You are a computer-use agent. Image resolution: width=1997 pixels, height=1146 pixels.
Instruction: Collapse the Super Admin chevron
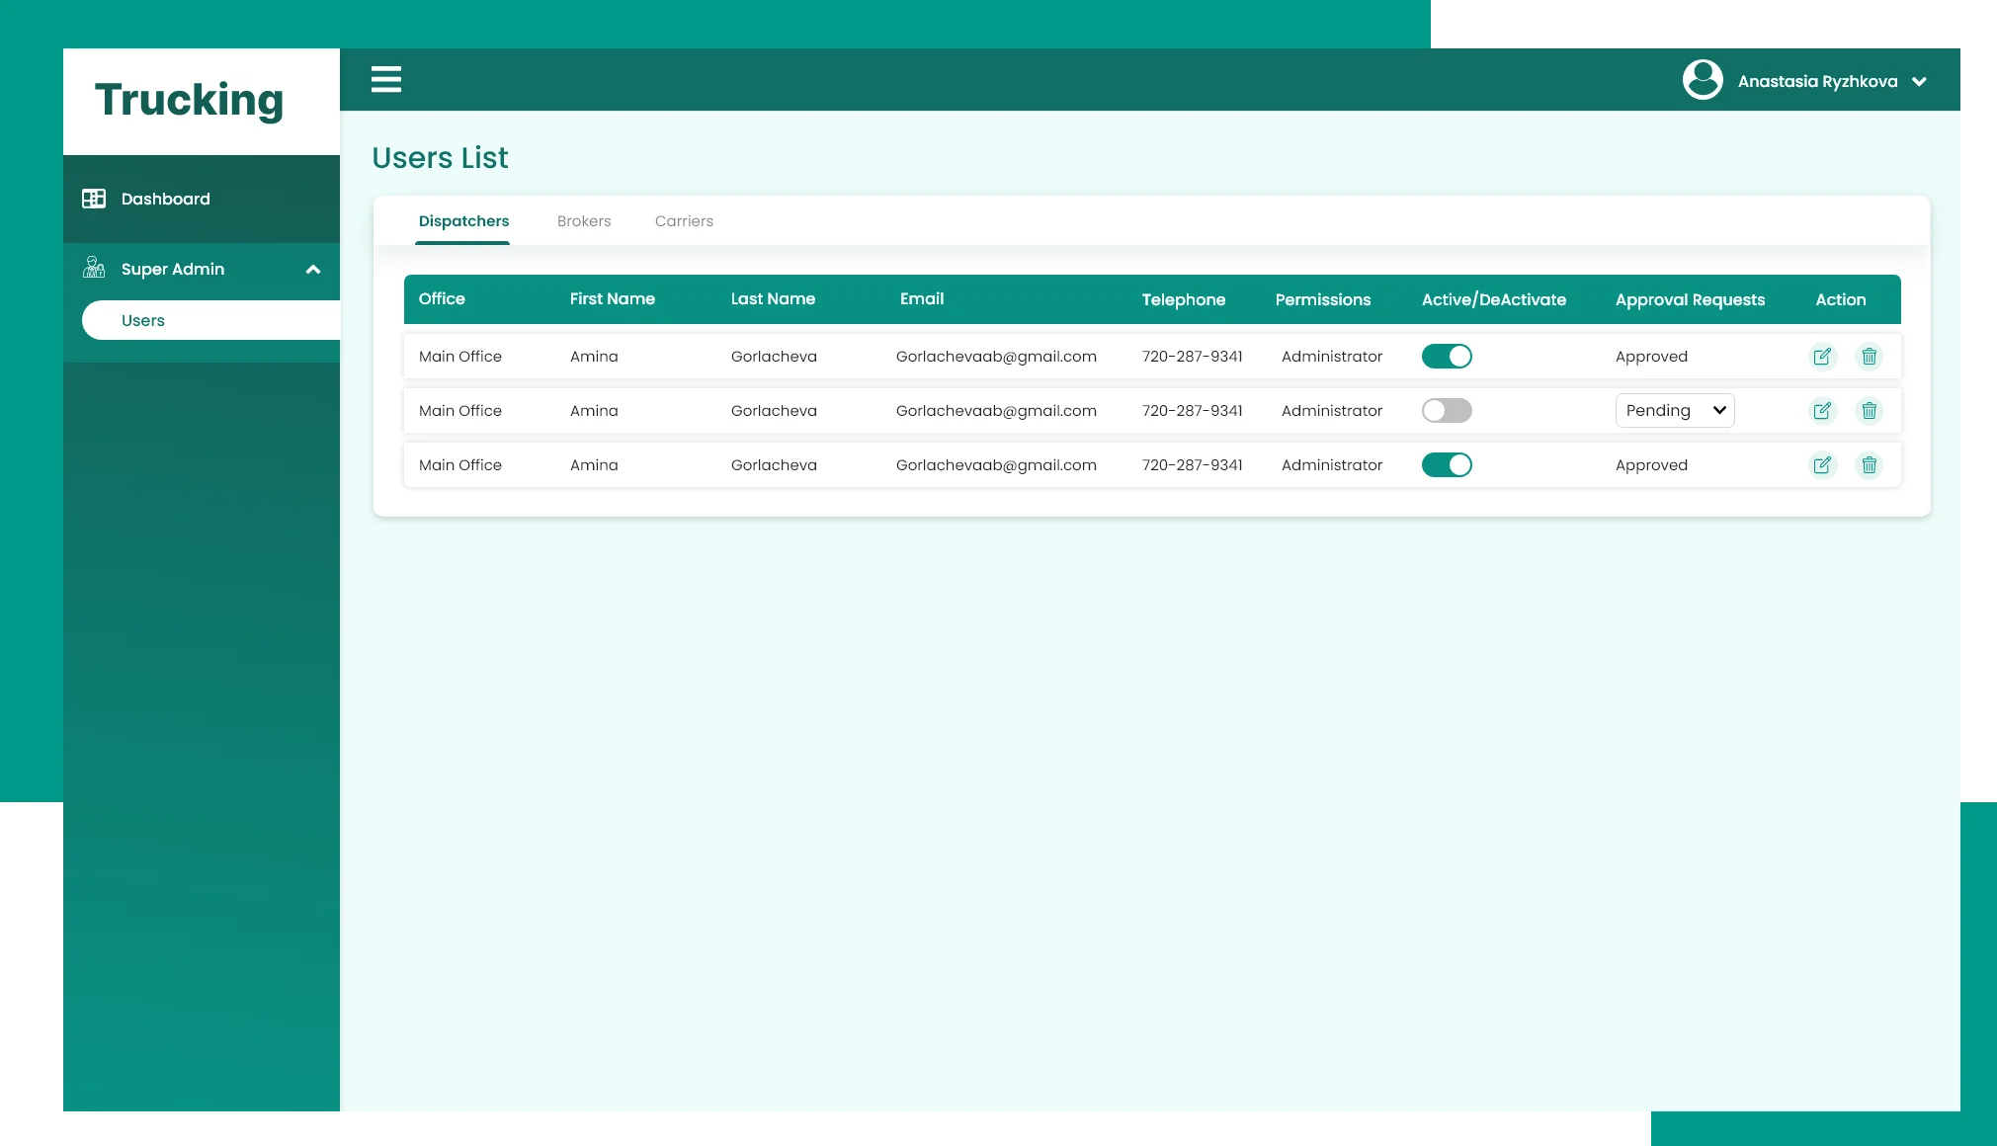[x=313, y=269]
